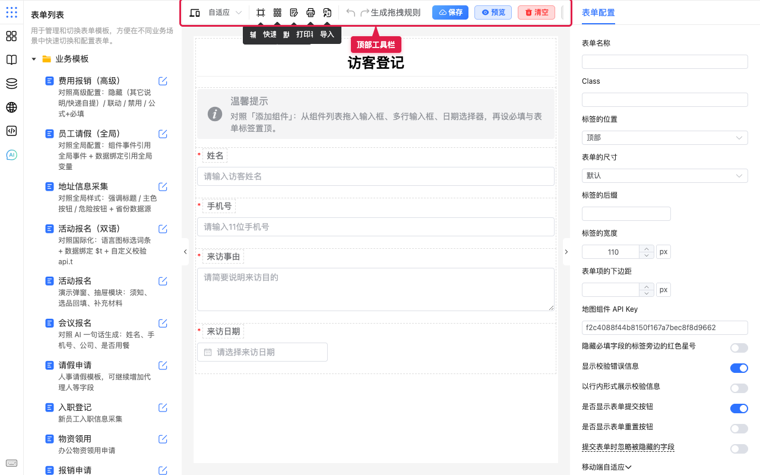Click the red 清空 button
Image resolution: width=760 pixels, height=475 pixels.
tap(536, 12)
